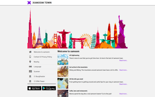Click the purple xamoom logo icon

pos(29,3)
